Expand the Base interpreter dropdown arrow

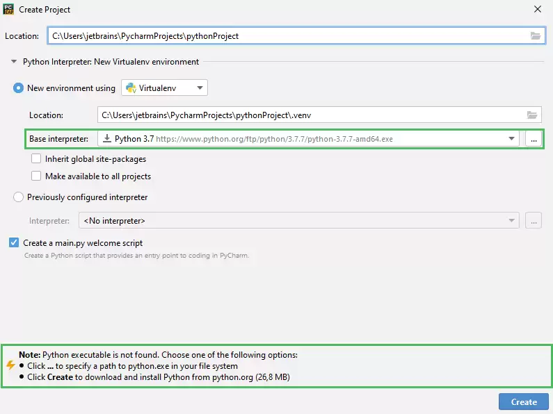[x=511, y=139]
